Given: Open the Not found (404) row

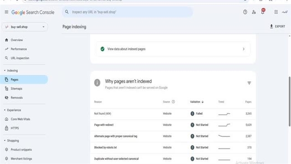Looking at the screenshot, I should click(x=173, y=113).
